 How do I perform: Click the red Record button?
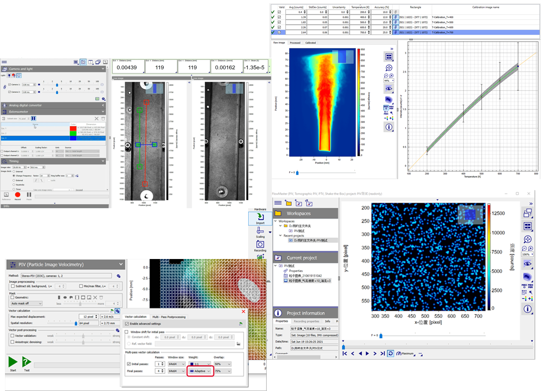[x=18, y=194]
